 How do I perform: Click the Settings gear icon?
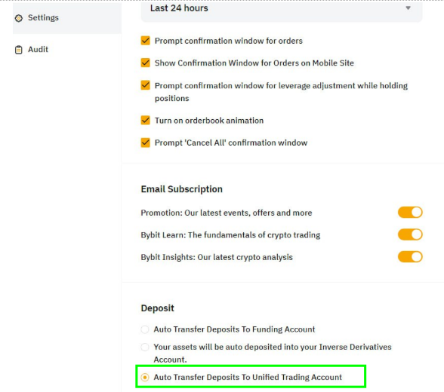(19, 18)
